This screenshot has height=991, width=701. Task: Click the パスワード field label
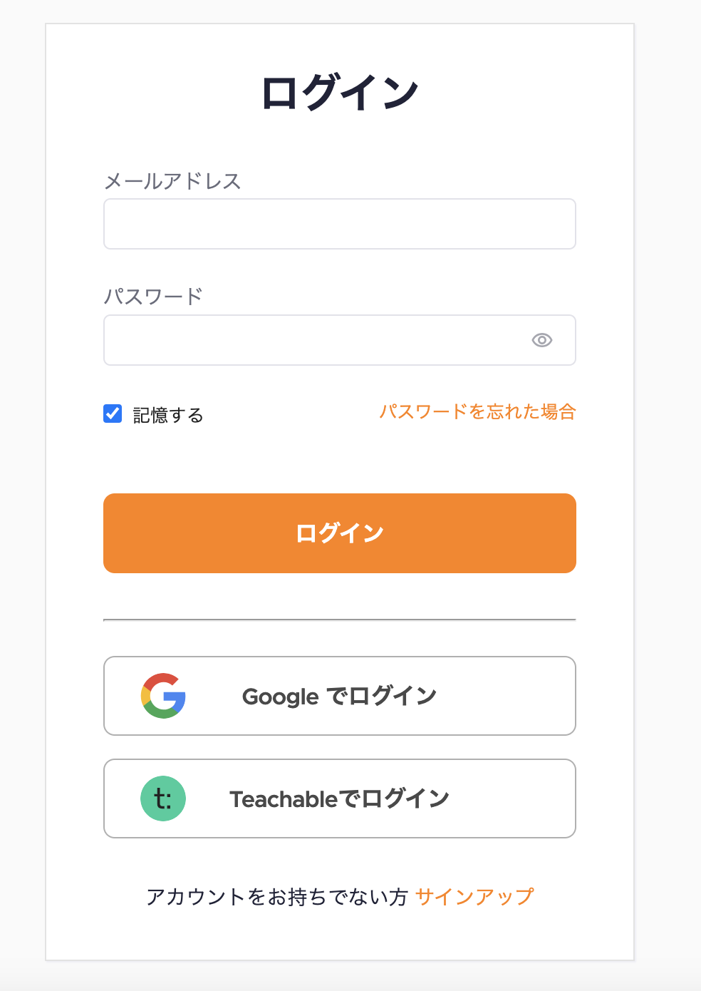pyautogui.click(x=153, y=296)
